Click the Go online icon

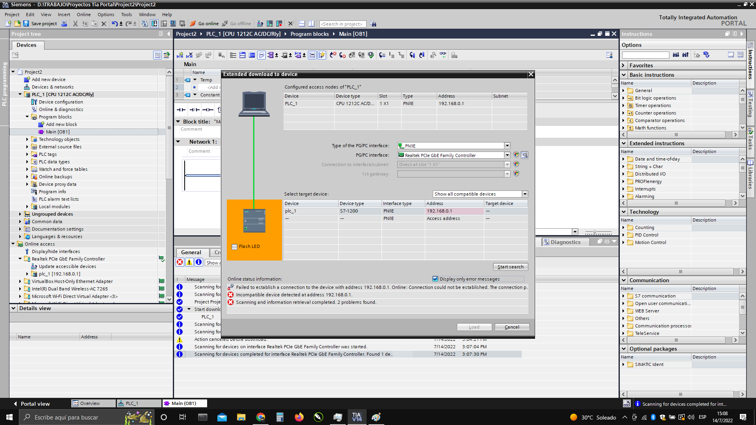pyautogui.click(x=193, y=24)
